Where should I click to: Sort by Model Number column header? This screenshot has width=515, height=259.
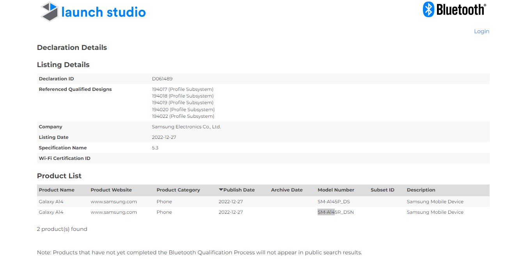[x=336, y=190]
